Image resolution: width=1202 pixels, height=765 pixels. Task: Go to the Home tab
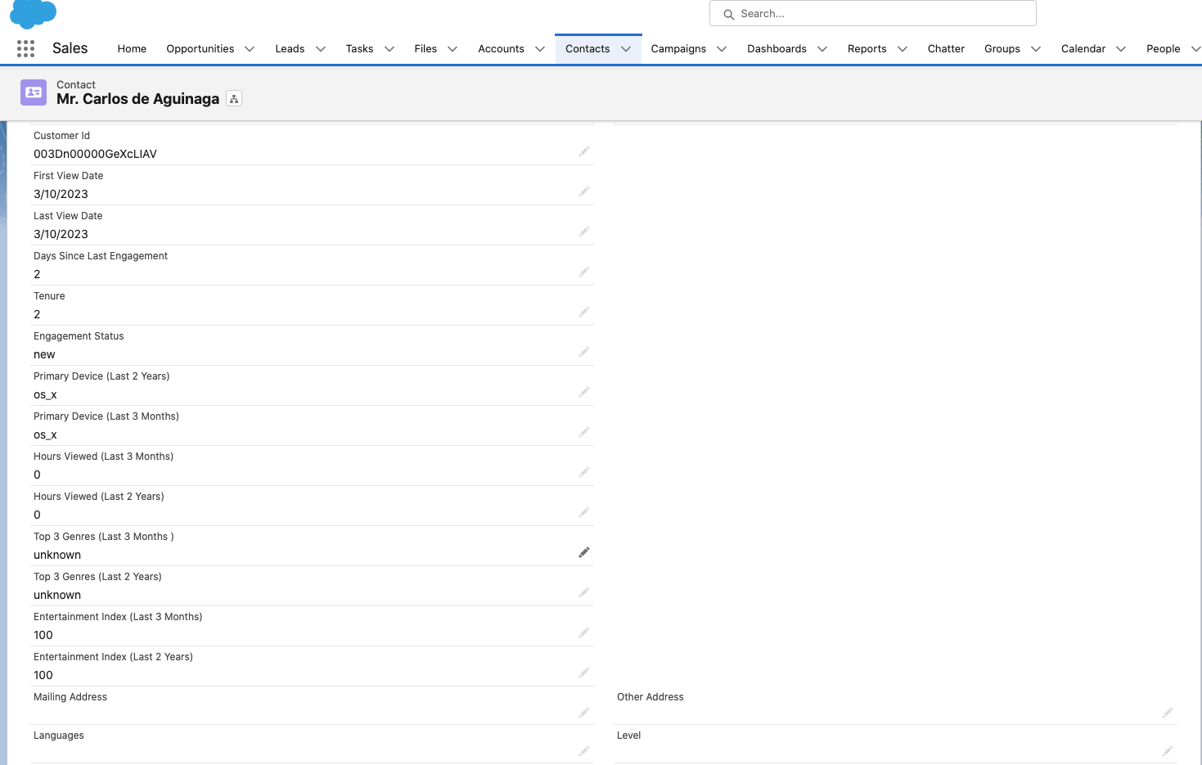pyautogui.click(x=132, y=49)
